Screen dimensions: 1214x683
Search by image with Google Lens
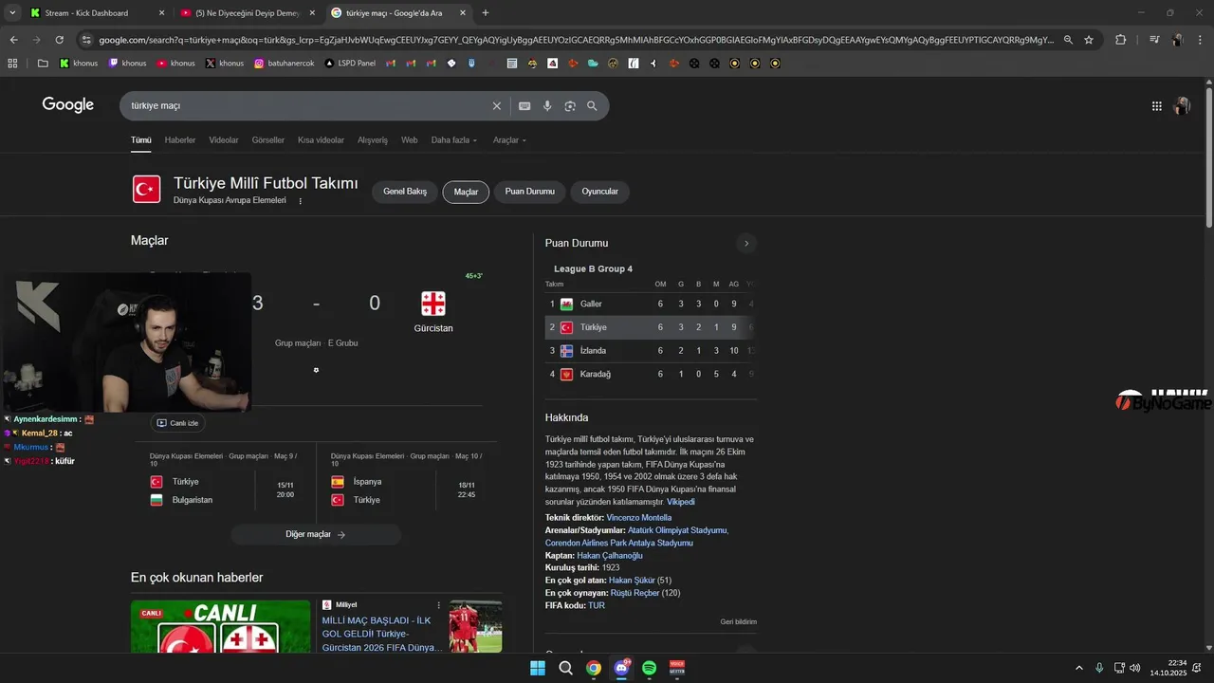click(x=570, y=106)
